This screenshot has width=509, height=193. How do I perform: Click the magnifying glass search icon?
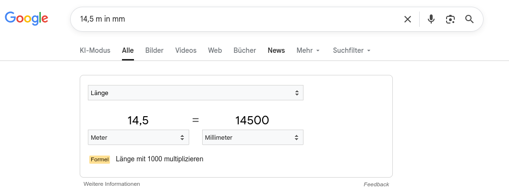(470, 19)
